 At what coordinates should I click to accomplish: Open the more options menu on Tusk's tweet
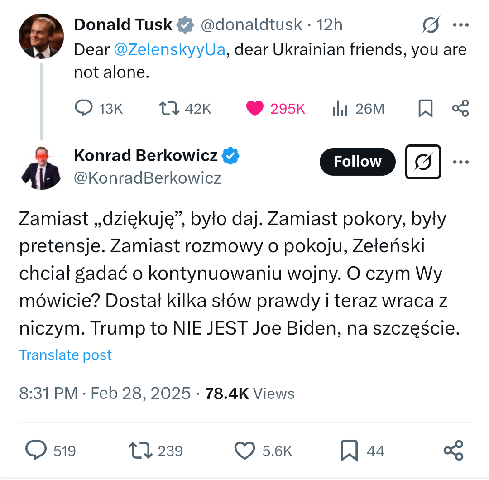[460, 25]
